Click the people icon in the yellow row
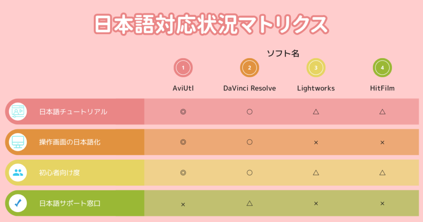Viewport: 423px width, 222px height. click(18, 172)
